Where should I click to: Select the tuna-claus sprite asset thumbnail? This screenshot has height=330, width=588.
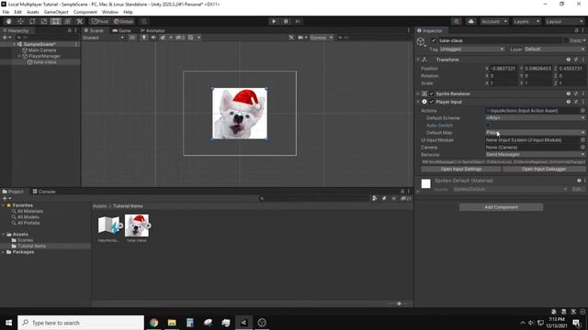(137, 225)
